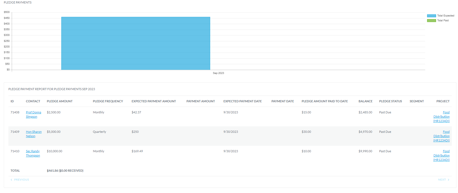Click the $42.37 expected payment amount
The height and width of the screenshot is (193, 458).
point(136,112)
